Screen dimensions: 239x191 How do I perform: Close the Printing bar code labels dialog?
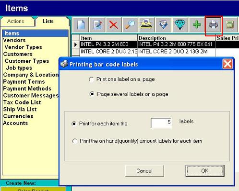click(x=227, y=64)
